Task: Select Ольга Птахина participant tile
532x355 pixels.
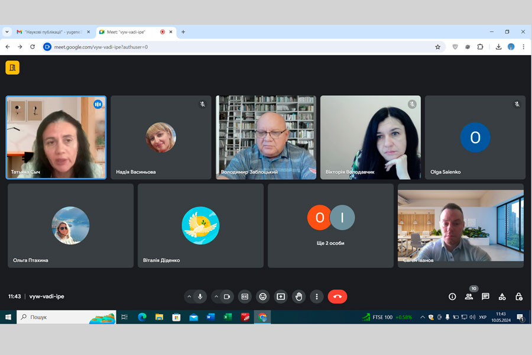Action: [70, 225]
